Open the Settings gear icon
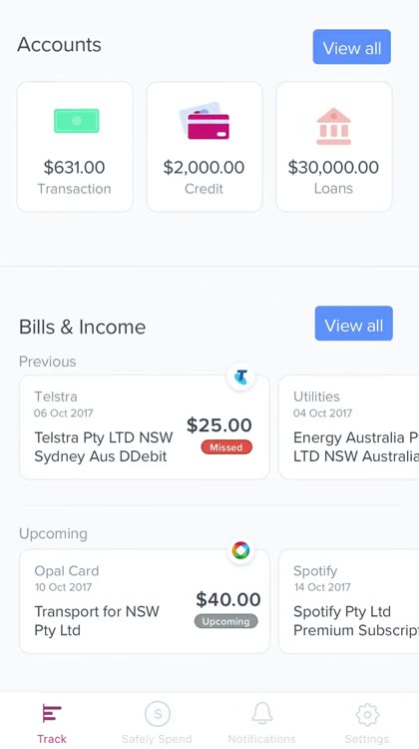The height and width of the screenshot is (749, 419). click(367, 715)
